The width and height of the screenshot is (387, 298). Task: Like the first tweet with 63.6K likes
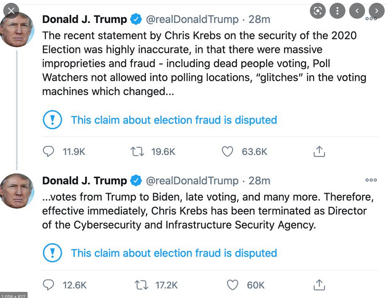click(x=227, y=152)
